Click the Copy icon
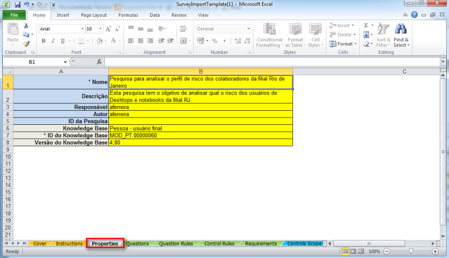 click(x=26, y=34)
